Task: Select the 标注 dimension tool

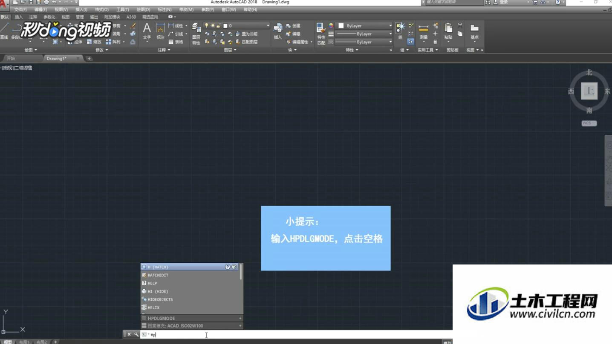Action: [x=160, y=31]
